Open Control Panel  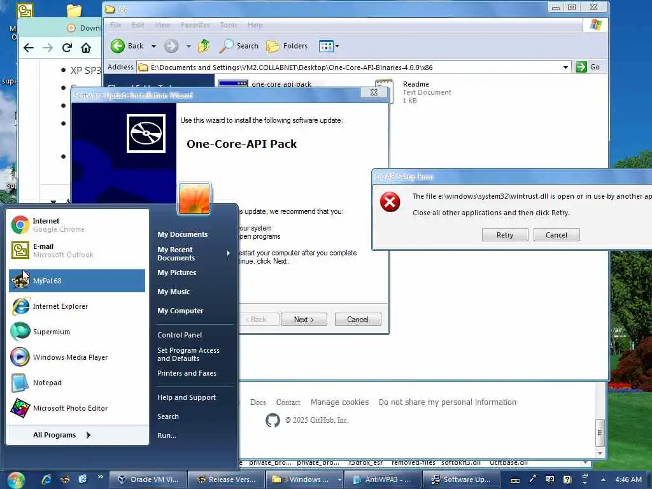point(180,335)
